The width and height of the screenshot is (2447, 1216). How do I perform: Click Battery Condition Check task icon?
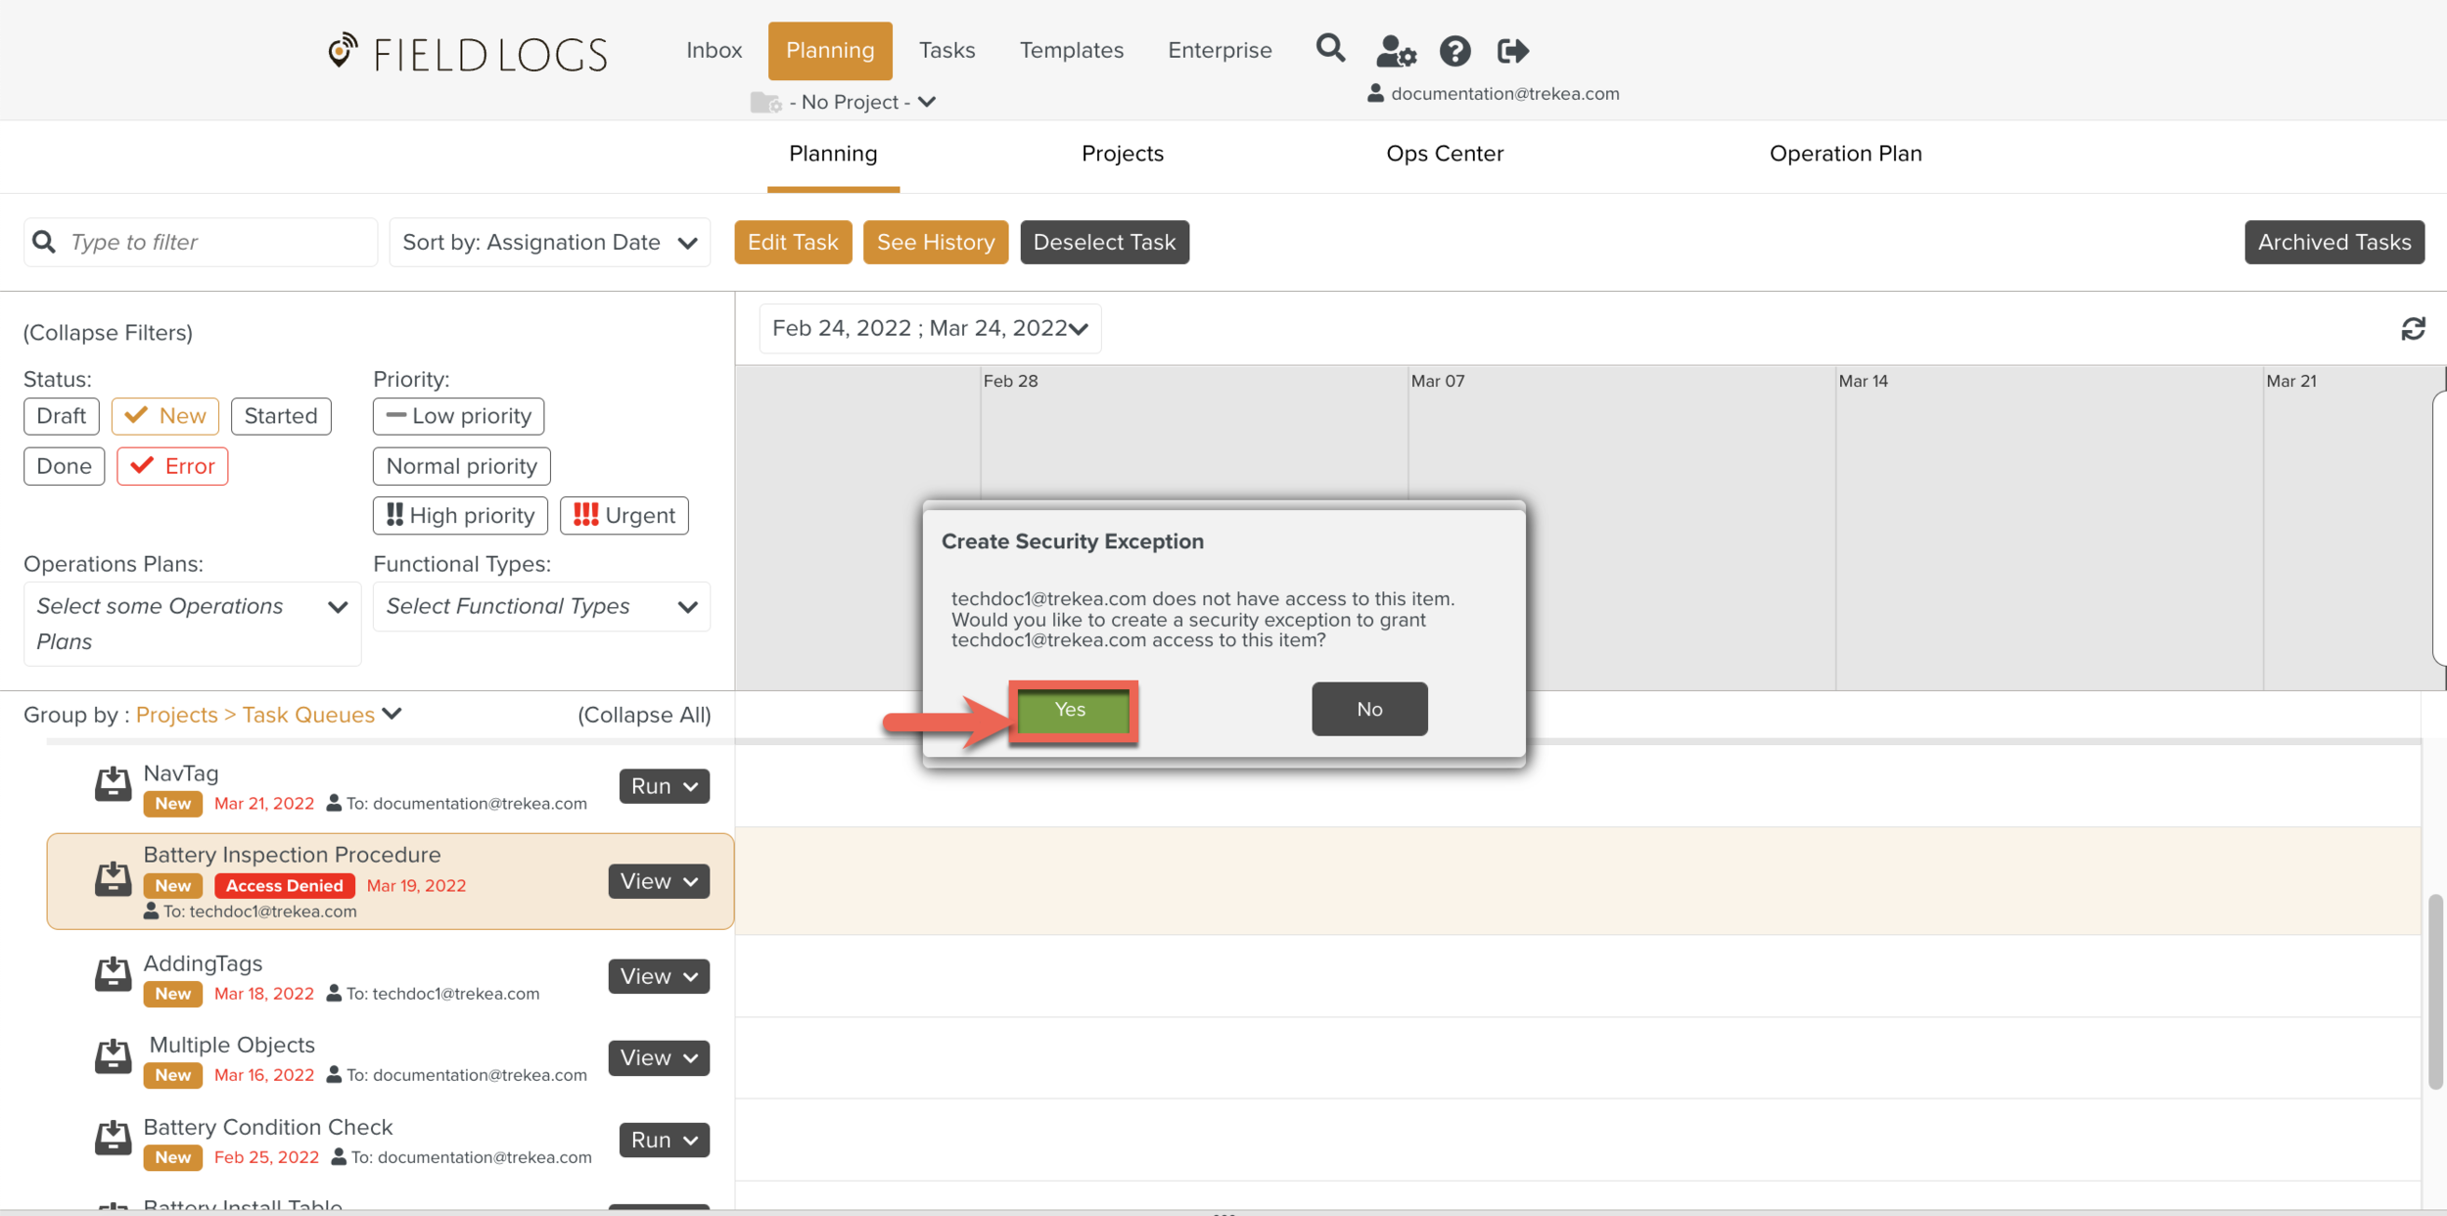(x=113, y=1139)
